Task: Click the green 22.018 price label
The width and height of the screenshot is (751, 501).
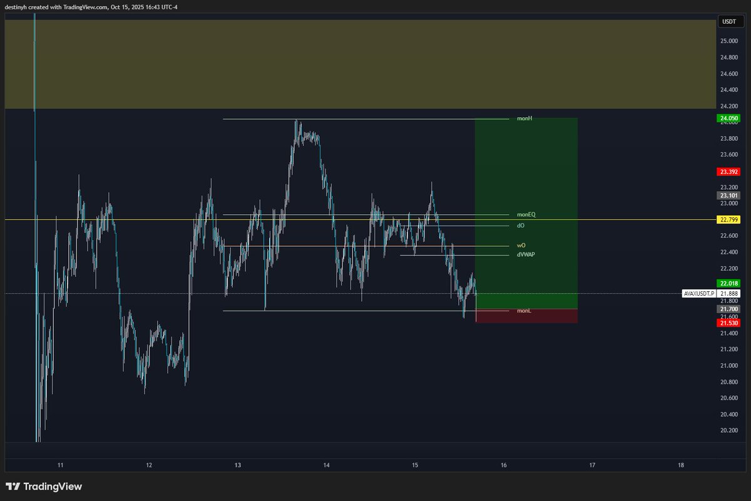Action: 729,283
